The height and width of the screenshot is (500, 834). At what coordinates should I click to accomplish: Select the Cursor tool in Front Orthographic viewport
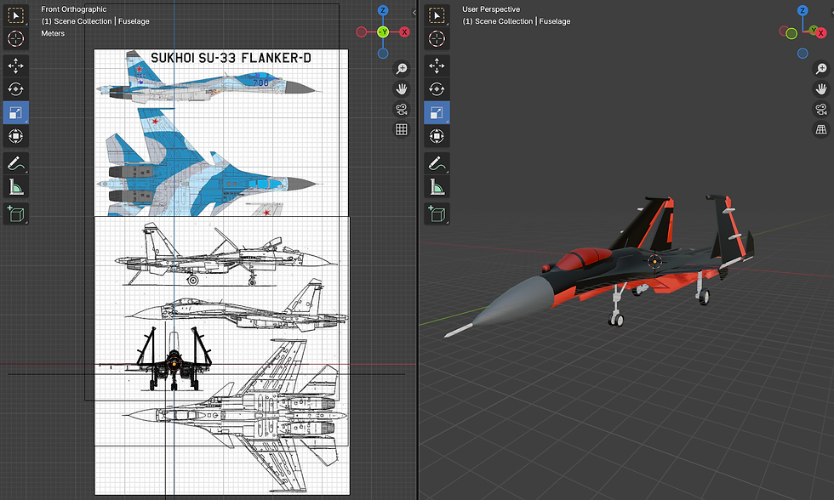pos(16,39)
